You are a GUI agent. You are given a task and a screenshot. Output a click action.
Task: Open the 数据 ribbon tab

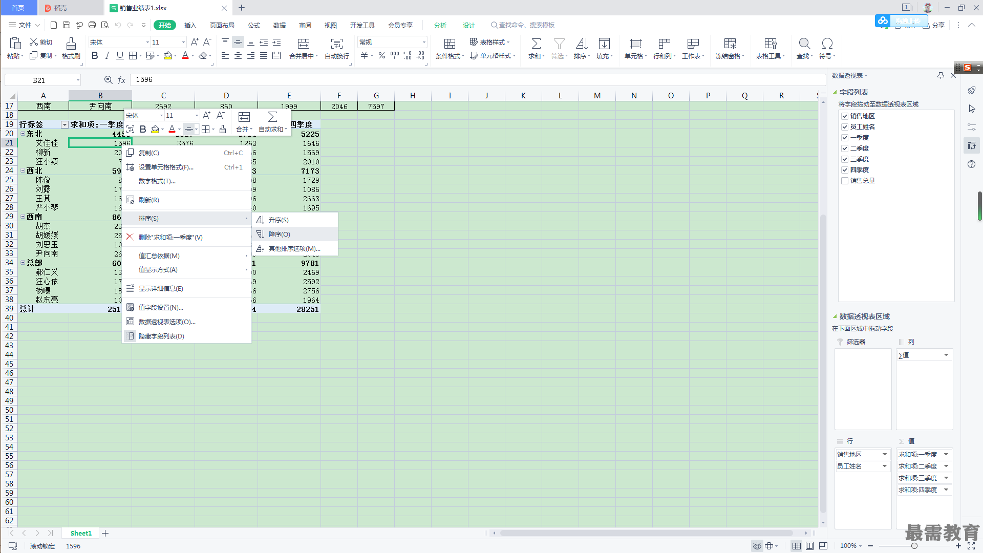coord(280,25)
